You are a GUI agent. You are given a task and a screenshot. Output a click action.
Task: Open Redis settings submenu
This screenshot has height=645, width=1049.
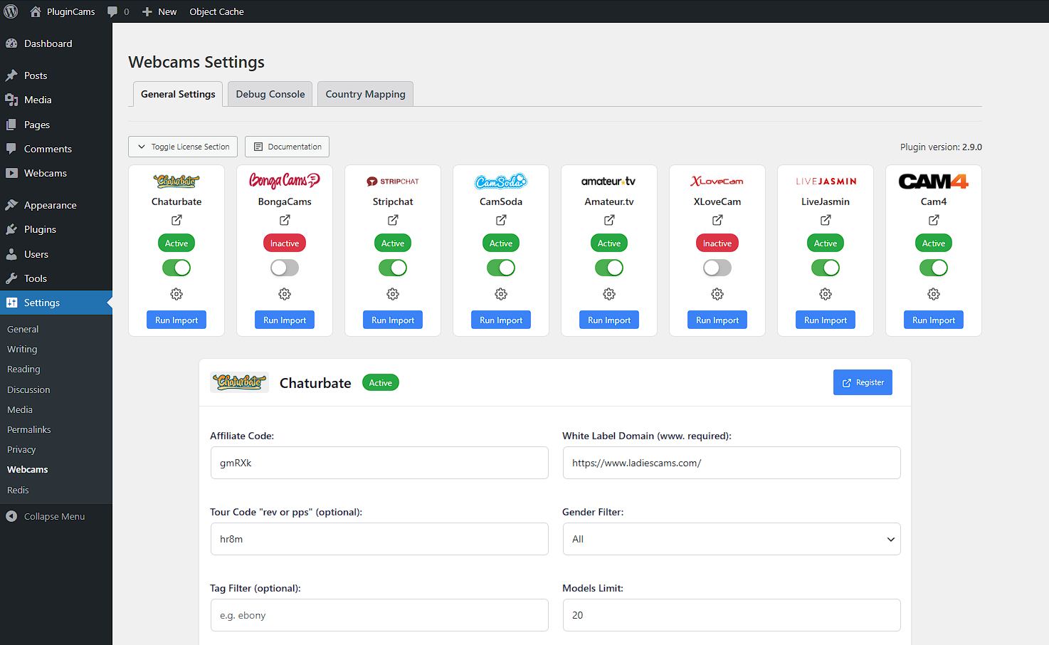pos(19,490)
